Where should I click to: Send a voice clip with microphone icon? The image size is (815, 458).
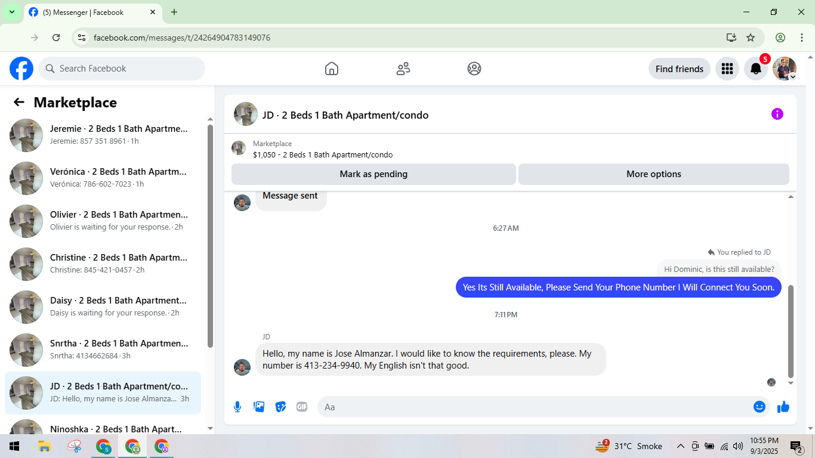[x=237, y=407]
